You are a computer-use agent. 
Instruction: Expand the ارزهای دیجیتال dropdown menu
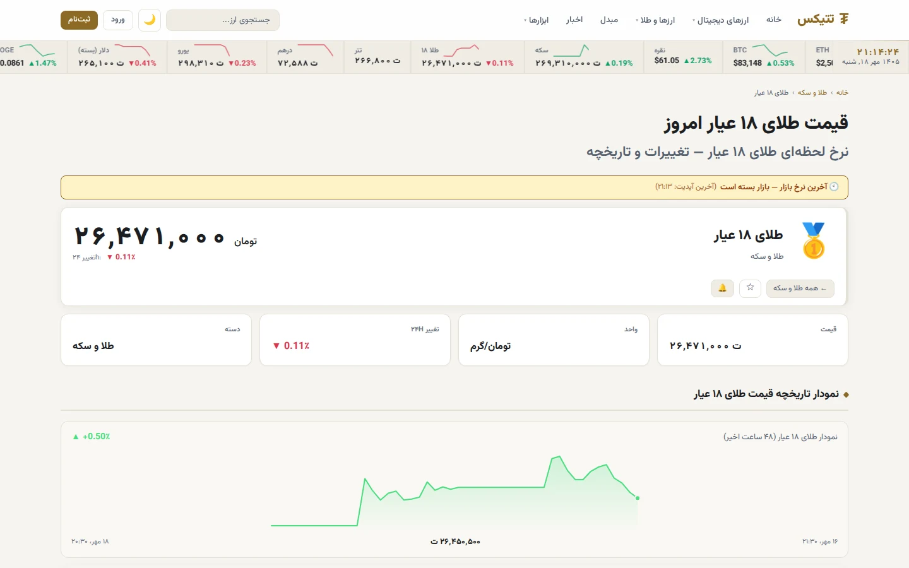[x=721, y=20]
